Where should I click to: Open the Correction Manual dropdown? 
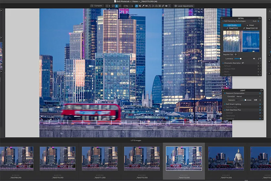pyautogui.click(x=248, y=96)
